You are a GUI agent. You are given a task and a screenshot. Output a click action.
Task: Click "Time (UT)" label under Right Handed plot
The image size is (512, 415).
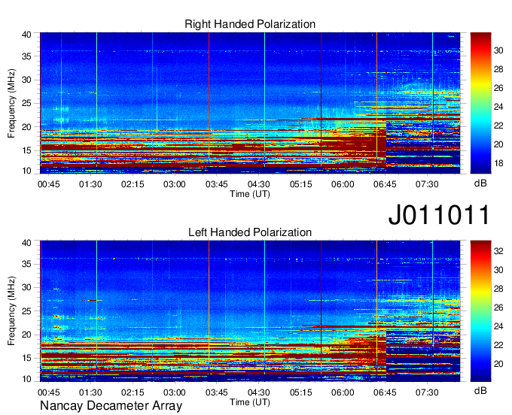[250, 194]
